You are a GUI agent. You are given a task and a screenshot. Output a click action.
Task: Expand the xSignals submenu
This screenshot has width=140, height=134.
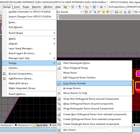[29, 44]
